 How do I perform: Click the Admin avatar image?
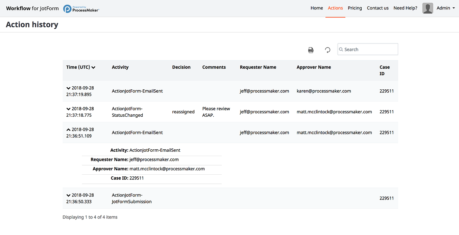(x=428, y=8)
